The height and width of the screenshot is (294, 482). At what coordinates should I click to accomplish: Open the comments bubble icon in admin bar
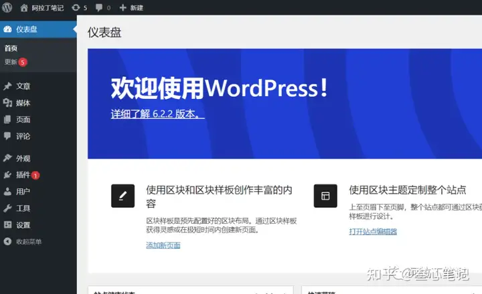99,7
